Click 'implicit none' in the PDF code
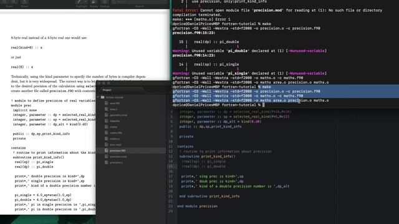 (25, 110)
